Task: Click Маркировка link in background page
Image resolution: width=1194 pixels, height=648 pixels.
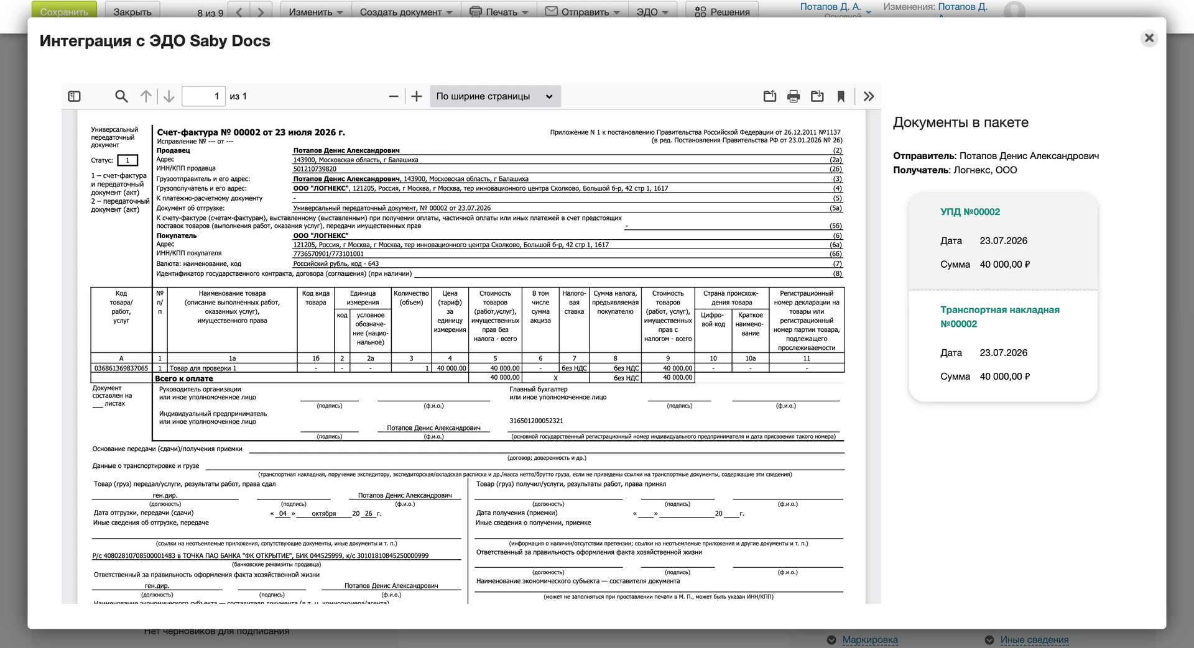Action: pyautogui.click(x=870, y=639)
